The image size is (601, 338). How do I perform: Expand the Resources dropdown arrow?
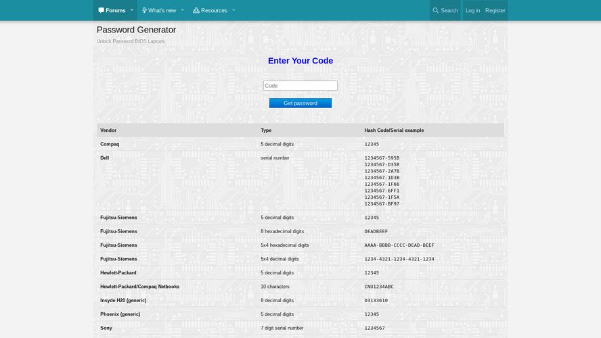click(233, 10)
